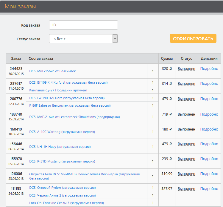Open DCS: Огневой Рубеж link

click(63, 188)
